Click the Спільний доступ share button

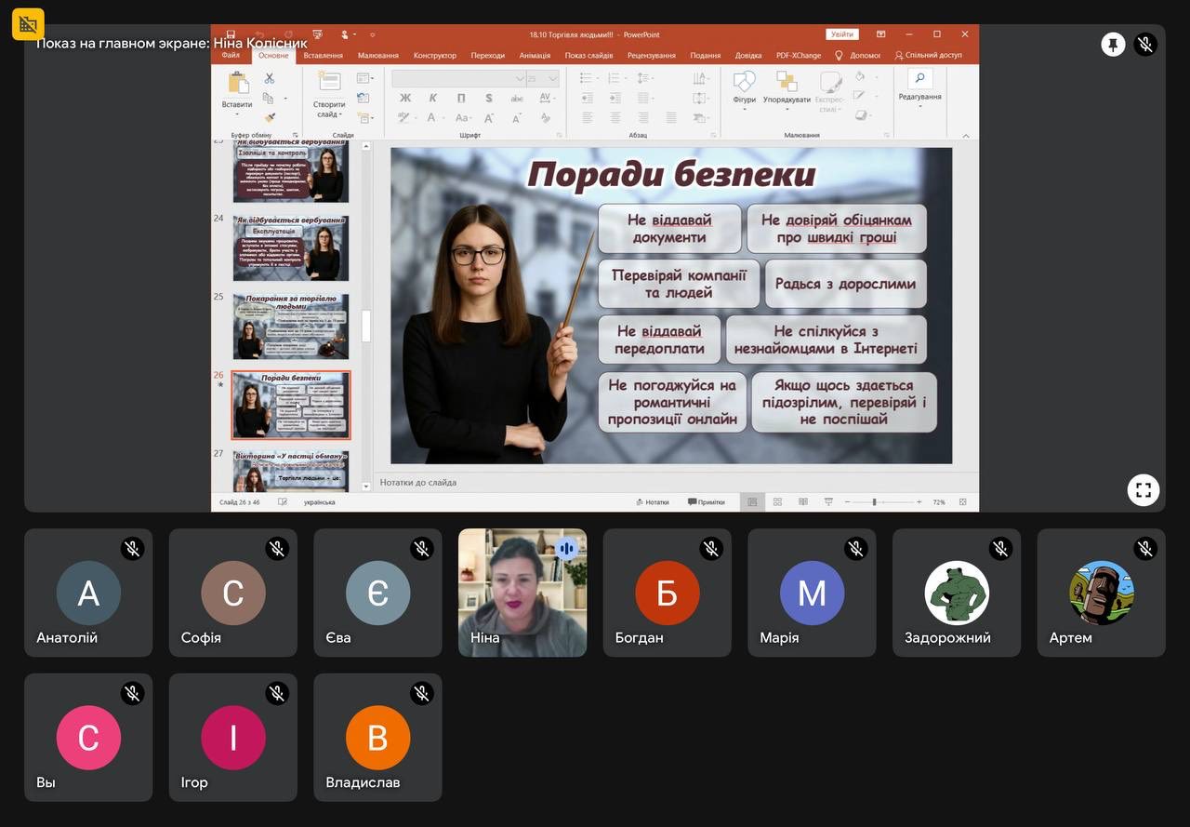pos(929,56)
